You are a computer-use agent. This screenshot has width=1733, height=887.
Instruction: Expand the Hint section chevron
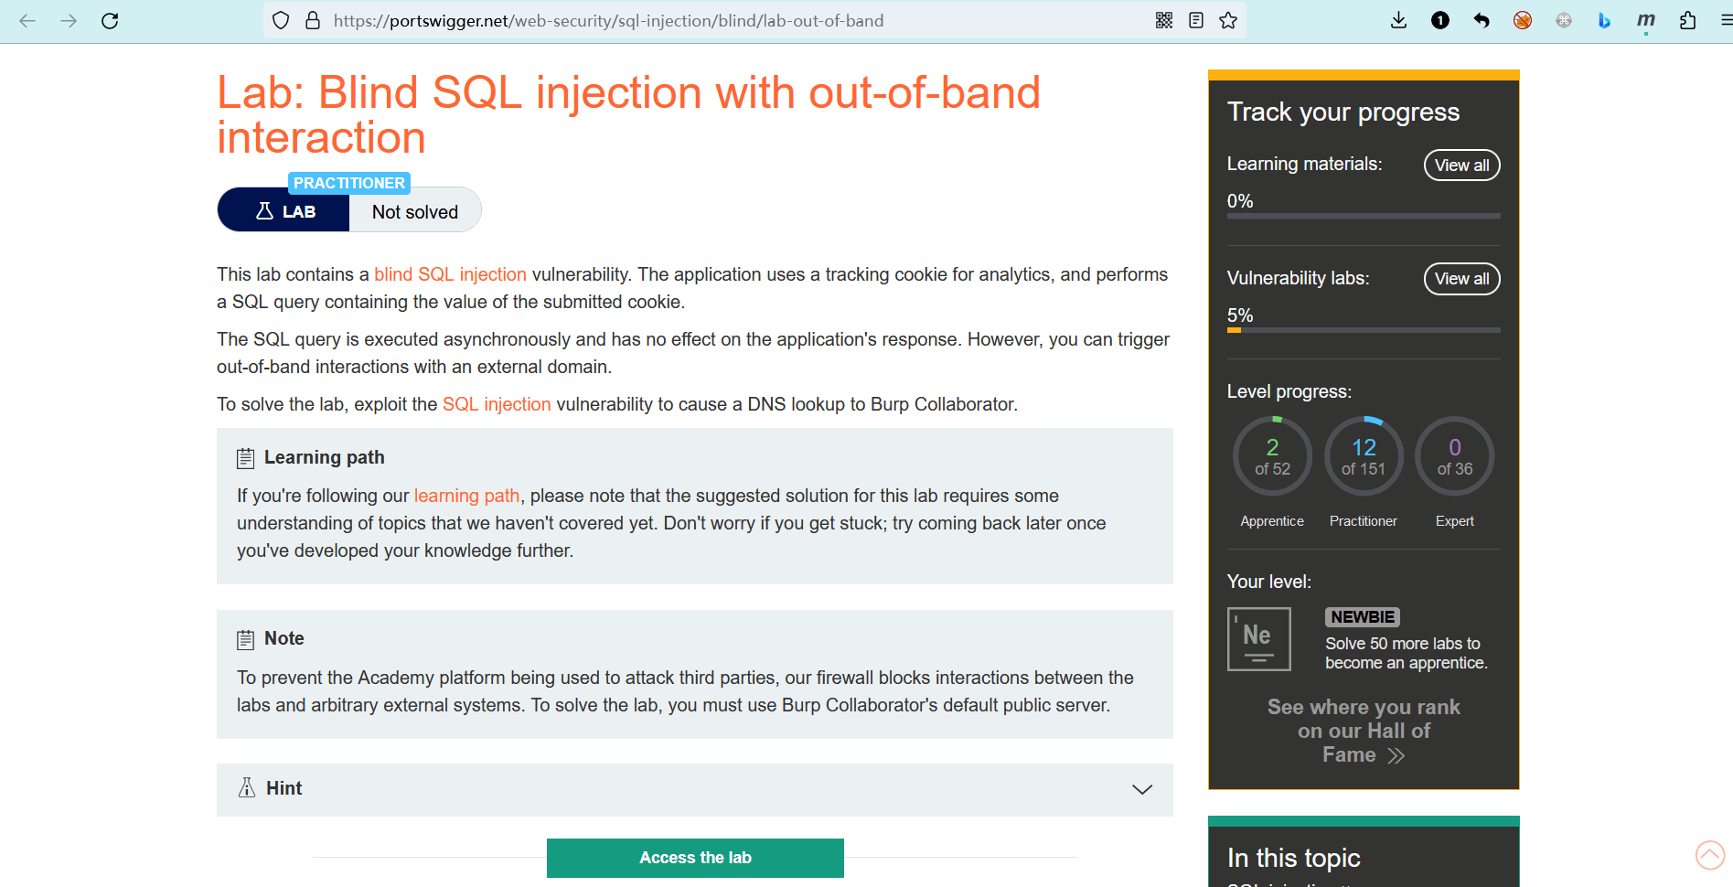(1142, 789)
